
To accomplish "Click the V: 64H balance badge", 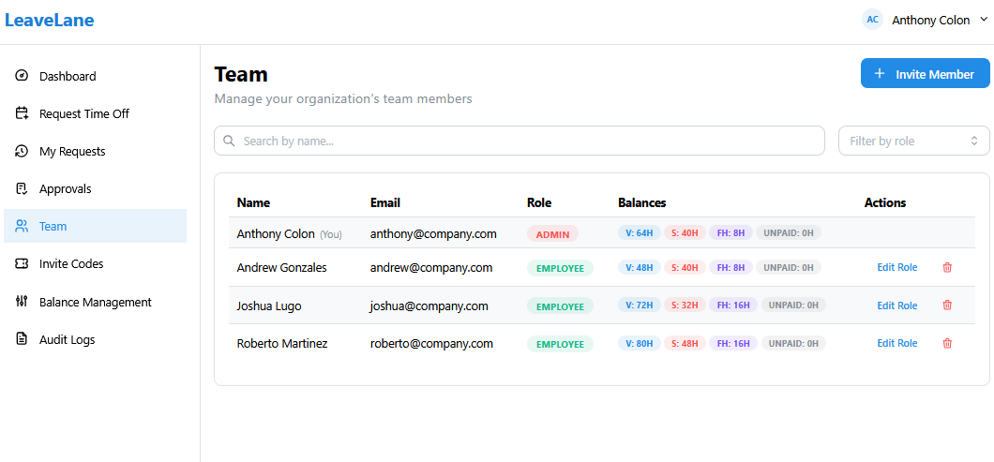I will [x=639, y=232].
